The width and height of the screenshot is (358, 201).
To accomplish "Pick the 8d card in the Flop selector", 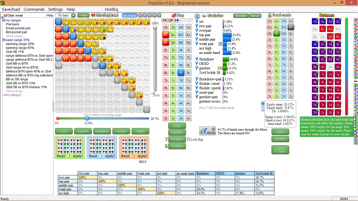I will point(181,73).
